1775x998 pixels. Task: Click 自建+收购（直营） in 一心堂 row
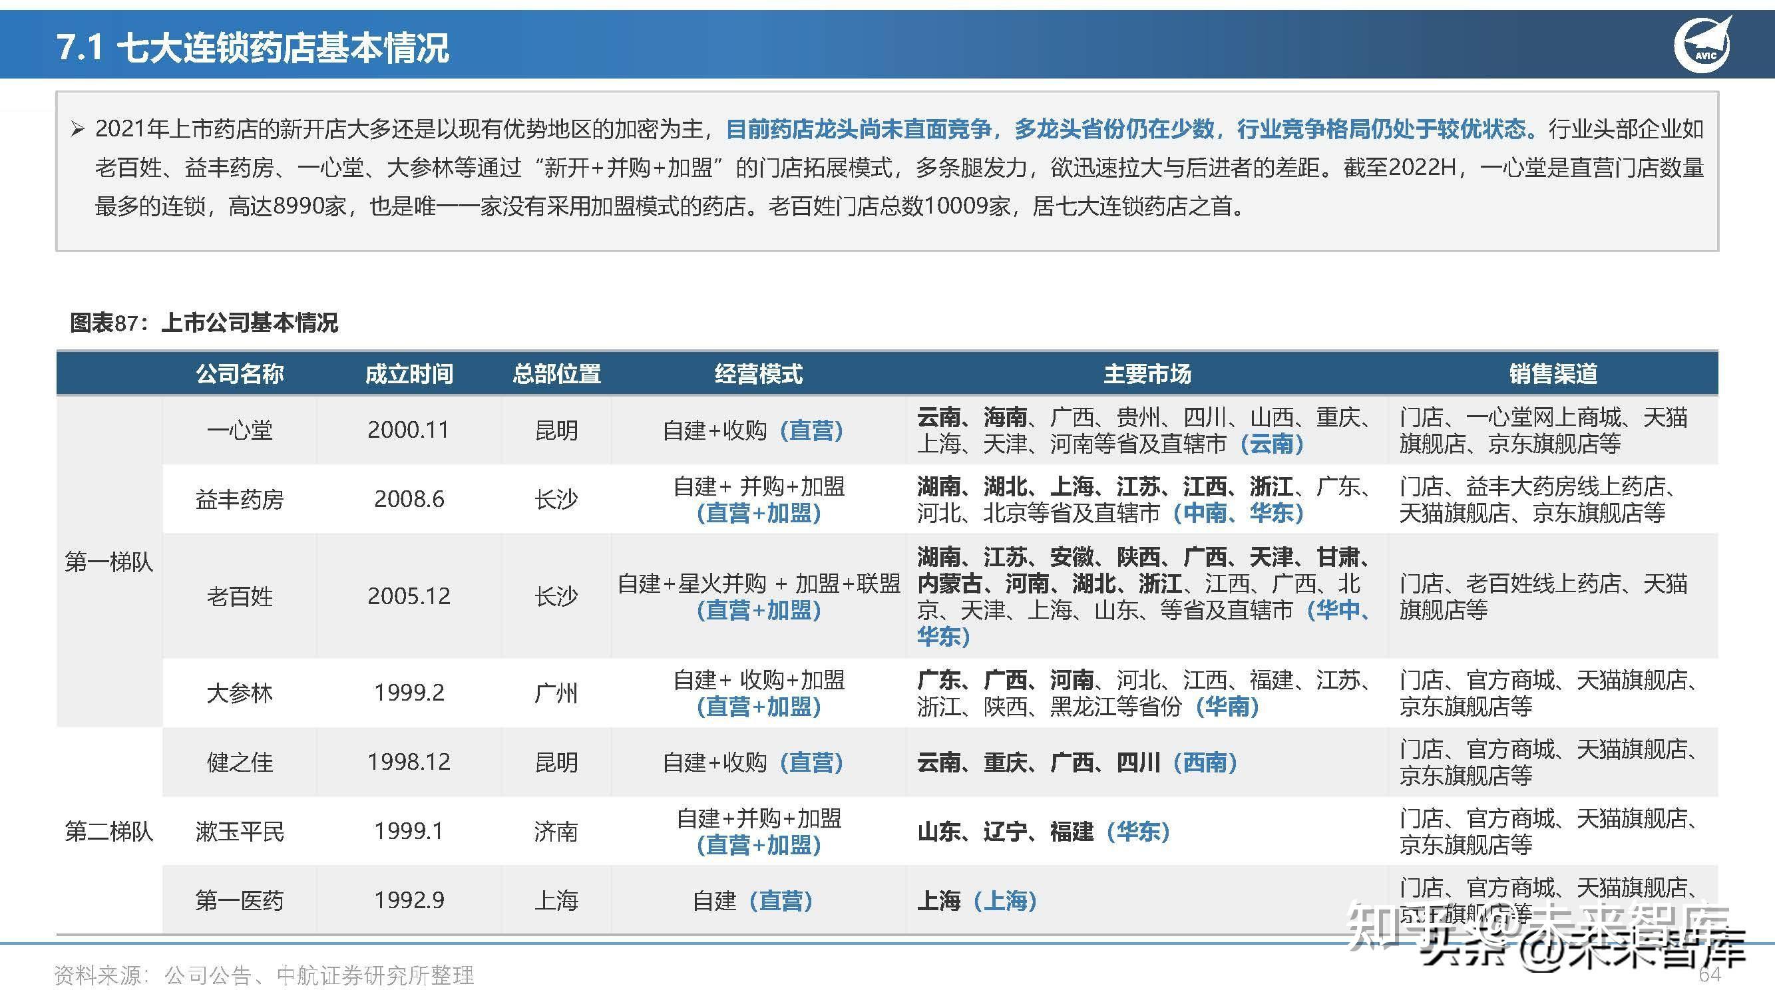pos(753,430)
